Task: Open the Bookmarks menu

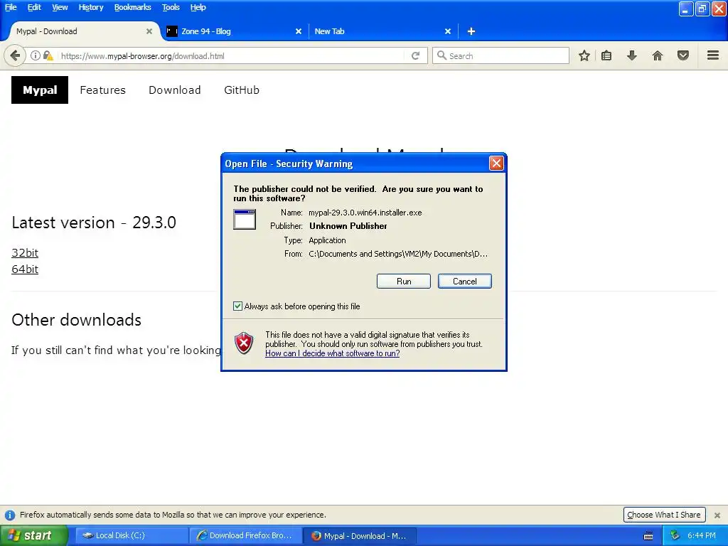Action: (132, 7)
